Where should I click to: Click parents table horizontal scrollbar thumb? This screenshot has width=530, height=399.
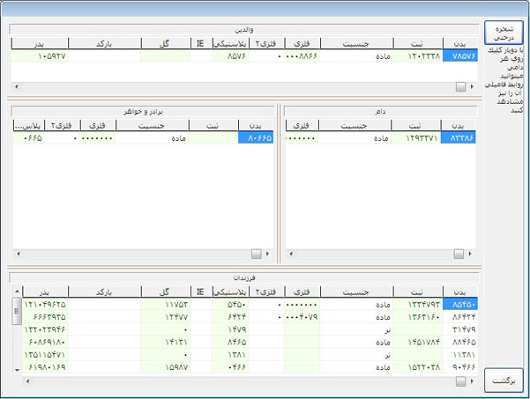pos(460,86)
